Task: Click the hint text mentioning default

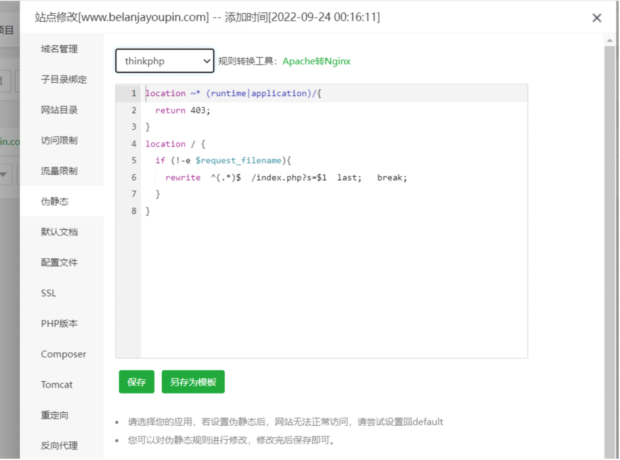Action: click(x=285, y=422)
